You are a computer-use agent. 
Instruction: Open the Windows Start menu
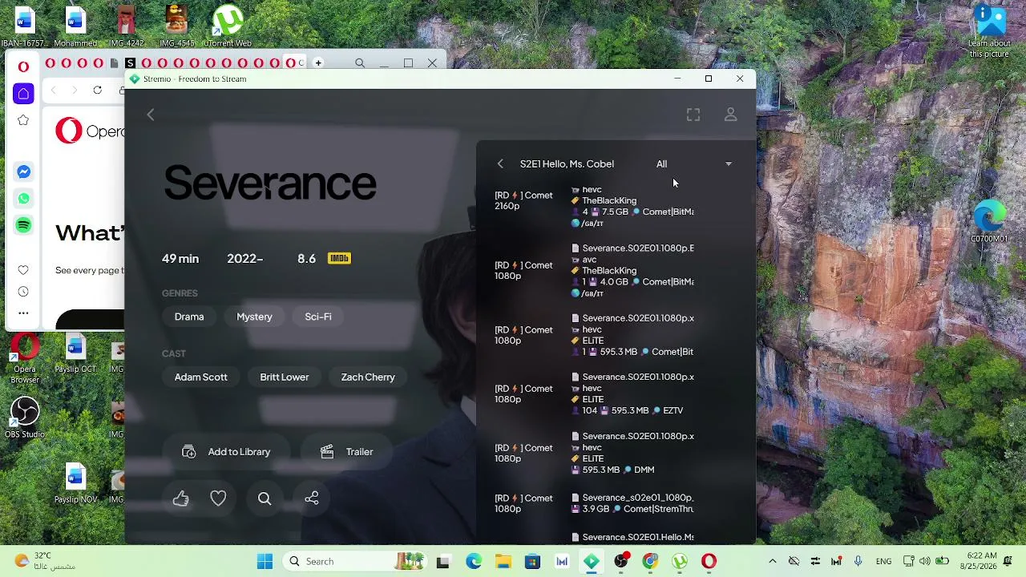pyautogui.click(x=265, y=561)
